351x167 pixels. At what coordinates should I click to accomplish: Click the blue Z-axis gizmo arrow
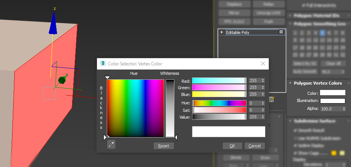[x=53, y=23]
